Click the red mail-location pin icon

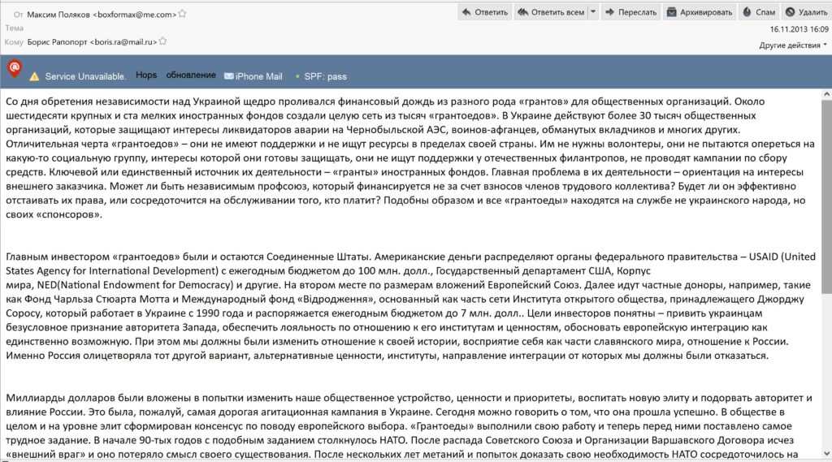(x=15, y=68)
